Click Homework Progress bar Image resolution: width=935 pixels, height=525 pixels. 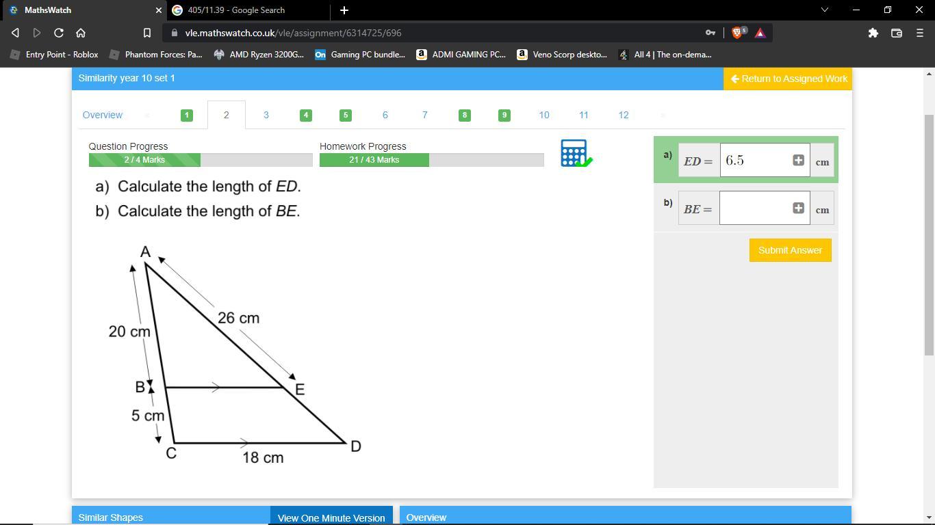tap(432, 160)
